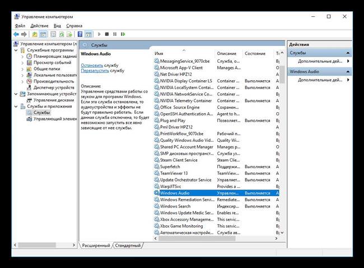364x268 pixels.
Task: Switch to the Расширенный tab
Action: [96, 246]
